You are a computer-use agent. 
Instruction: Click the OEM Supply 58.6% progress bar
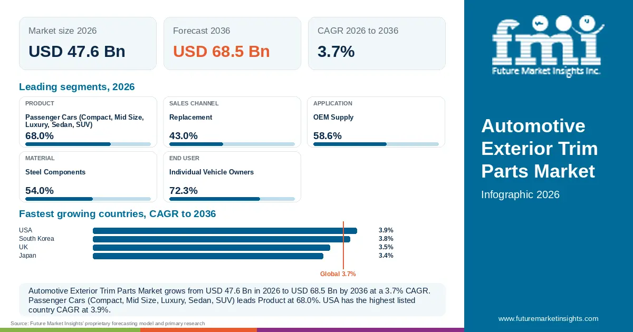click(x=376, y=144)
